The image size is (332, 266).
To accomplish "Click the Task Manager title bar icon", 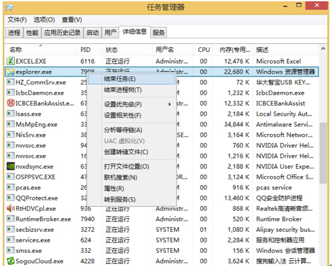I will (9, 7).
